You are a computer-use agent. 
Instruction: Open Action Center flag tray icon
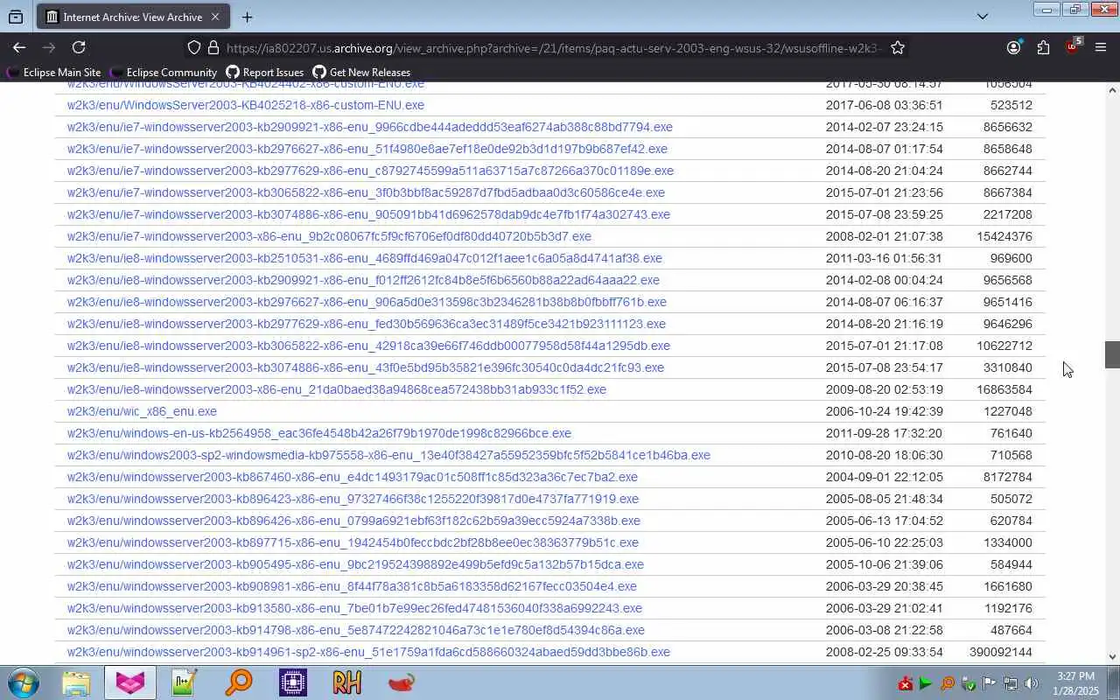(x=989, y=683)
